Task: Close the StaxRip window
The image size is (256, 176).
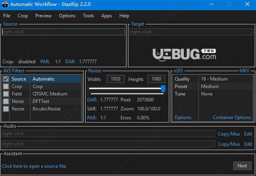Action: (247, 4)
